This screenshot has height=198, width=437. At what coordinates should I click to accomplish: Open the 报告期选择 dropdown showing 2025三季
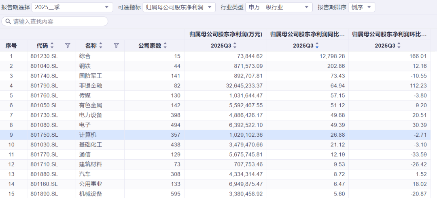[72, 7]
